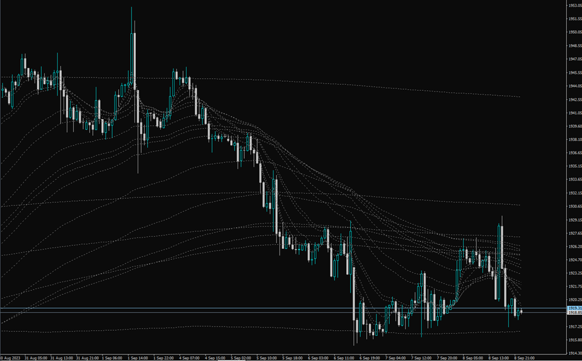The image size is (582, 361).
Task: Click the 1914.30 price scale label
Action: coord(575,354)
